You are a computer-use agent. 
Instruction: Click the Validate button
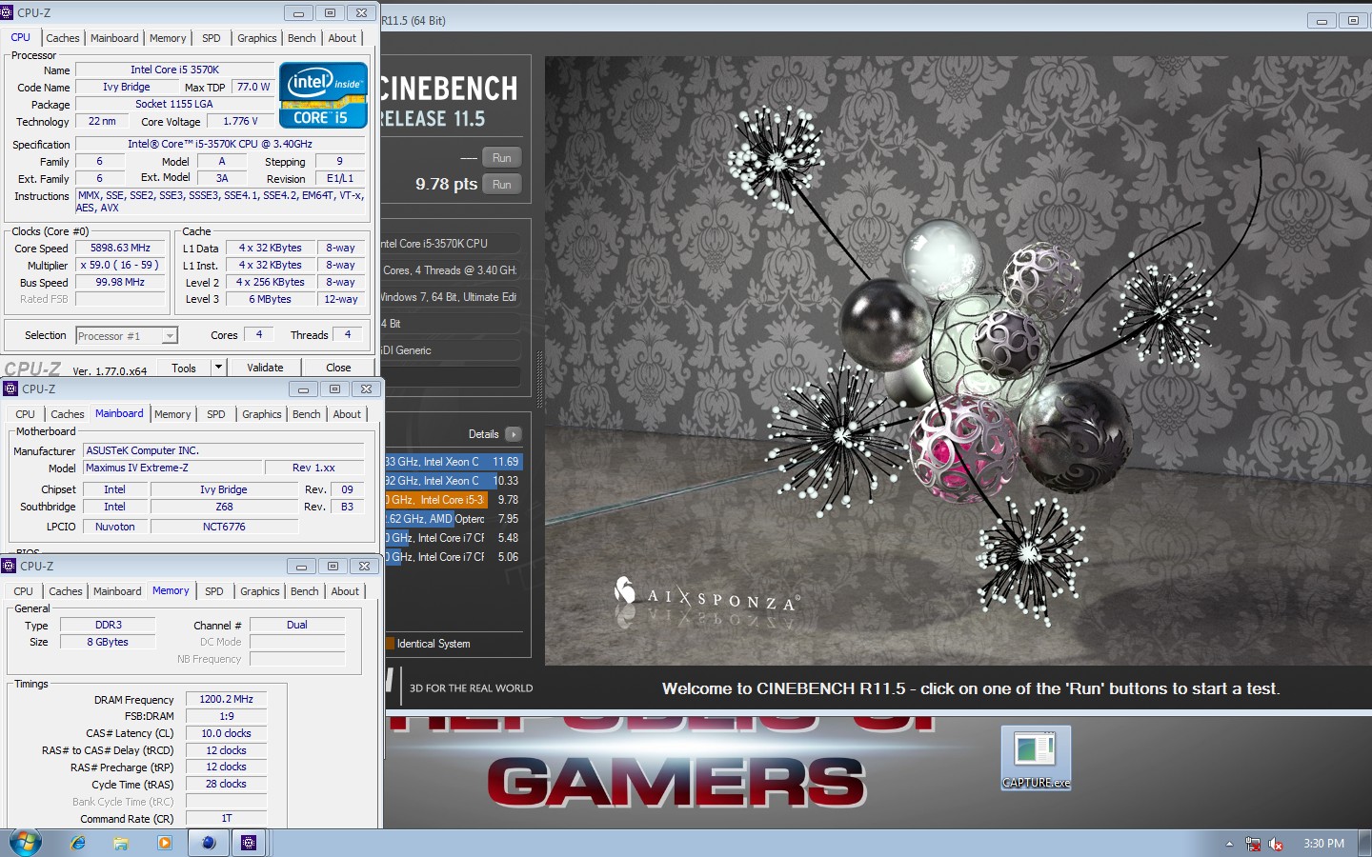point(265,368)
